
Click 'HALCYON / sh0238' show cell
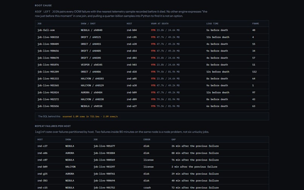tap(92, 99)
